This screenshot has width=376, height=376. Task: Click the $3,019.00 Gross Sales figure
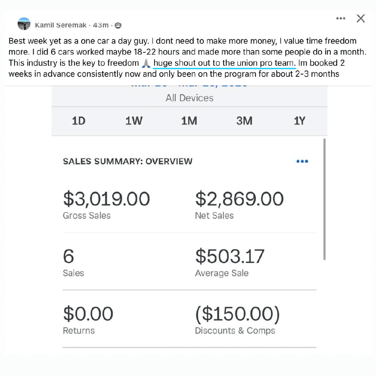107,199
